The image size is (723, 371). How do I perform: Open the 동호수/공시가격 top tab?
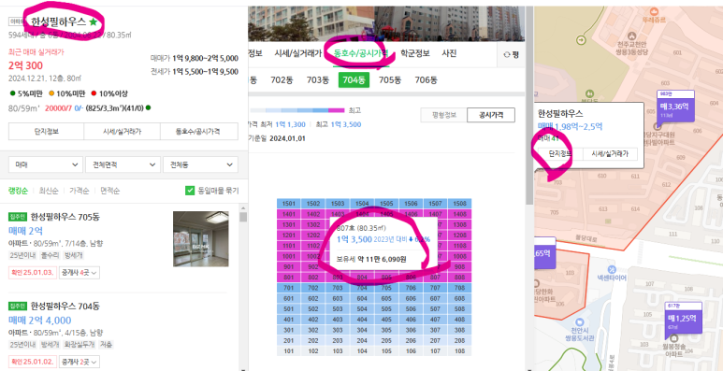[x=361, y=53]
